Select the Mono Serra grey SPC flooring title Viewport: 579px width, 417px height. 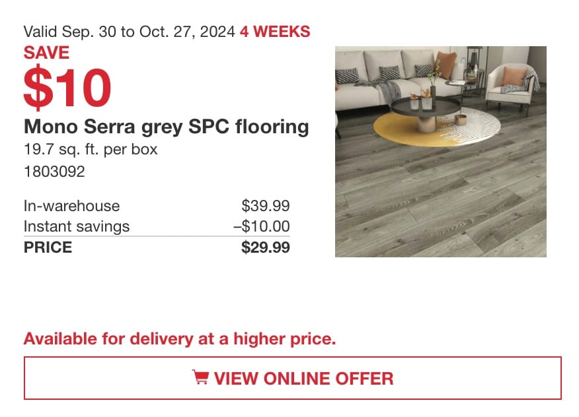166,127
